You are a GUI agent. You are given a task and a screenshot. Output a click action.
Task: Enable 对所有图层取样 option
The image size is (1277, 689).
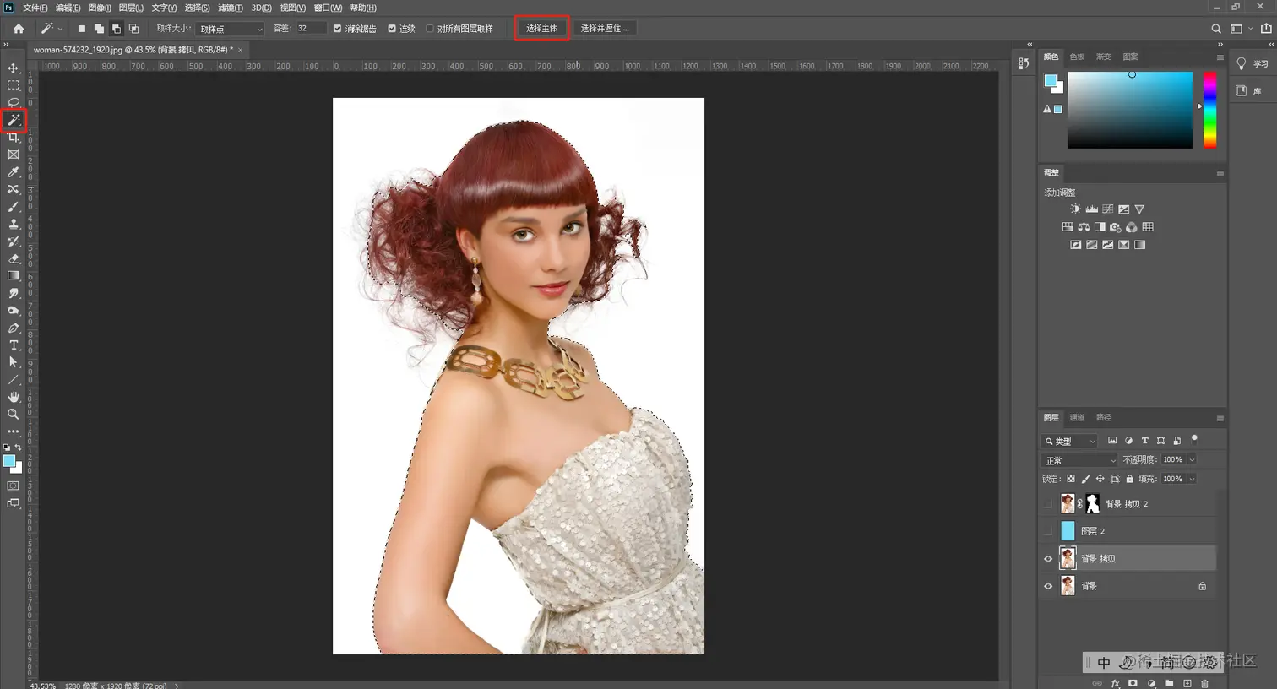coord(431,28)
